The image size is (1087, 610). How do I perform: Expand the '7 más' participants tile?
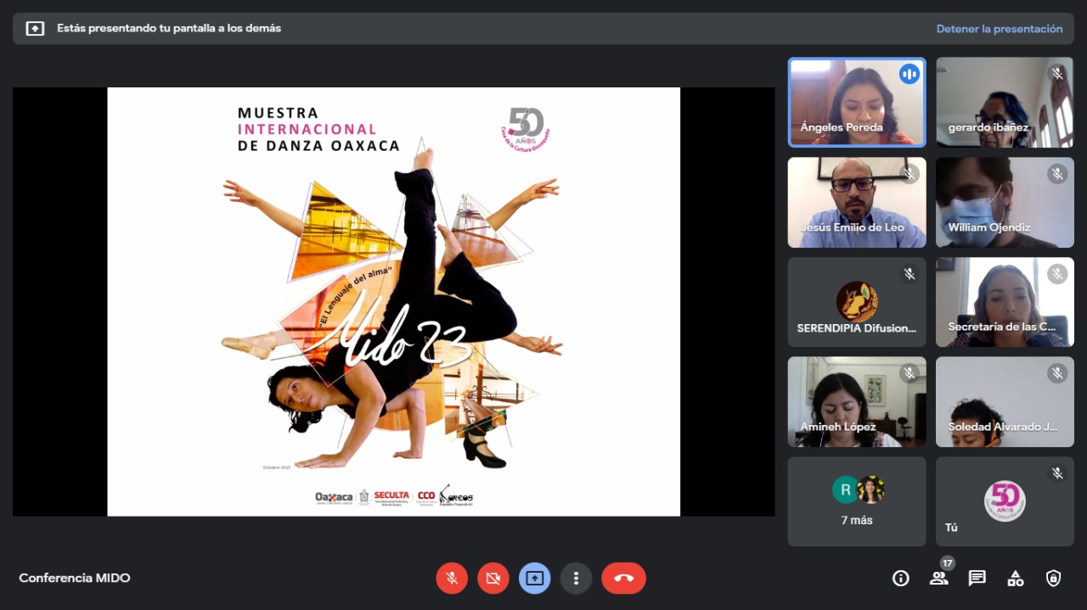point(856,501)
